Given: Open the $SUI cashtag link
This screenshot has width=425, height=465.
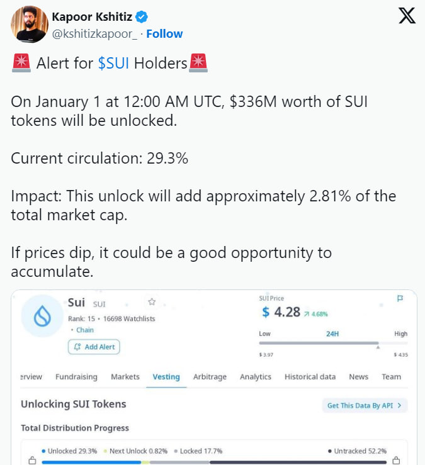Looking at the screenshot, I should (114, 64).
